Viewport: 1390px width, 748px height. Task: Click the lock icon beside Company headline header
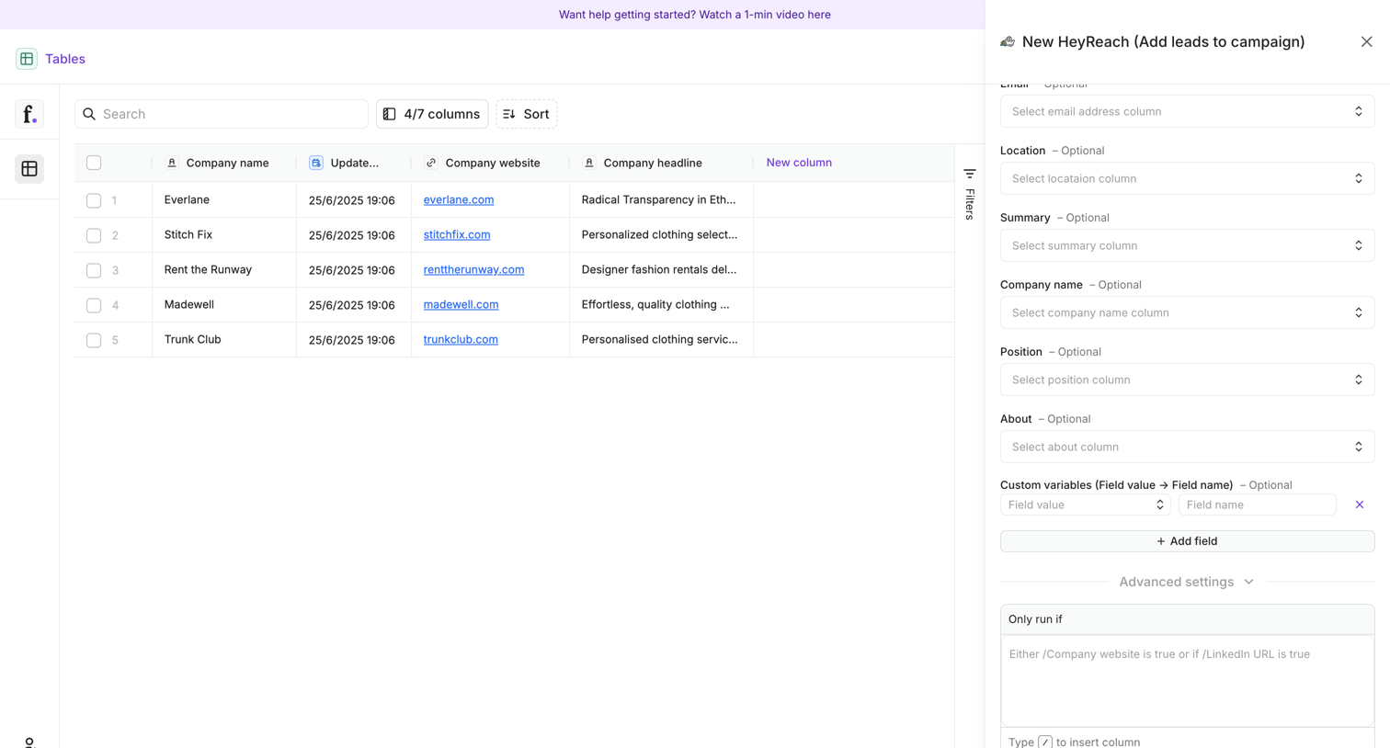[589, 163]
